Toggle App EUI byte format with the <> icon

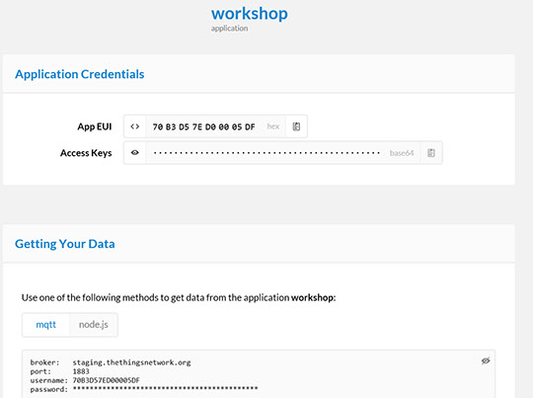(135, 126)
